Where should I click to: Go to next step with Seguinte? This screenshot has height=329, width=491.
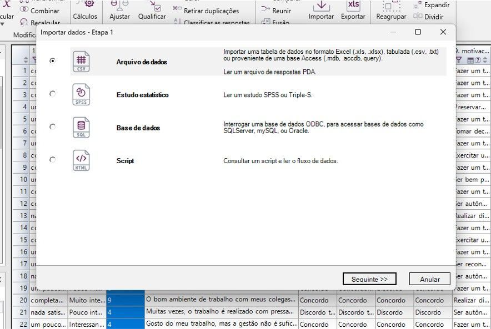point(369,279)
